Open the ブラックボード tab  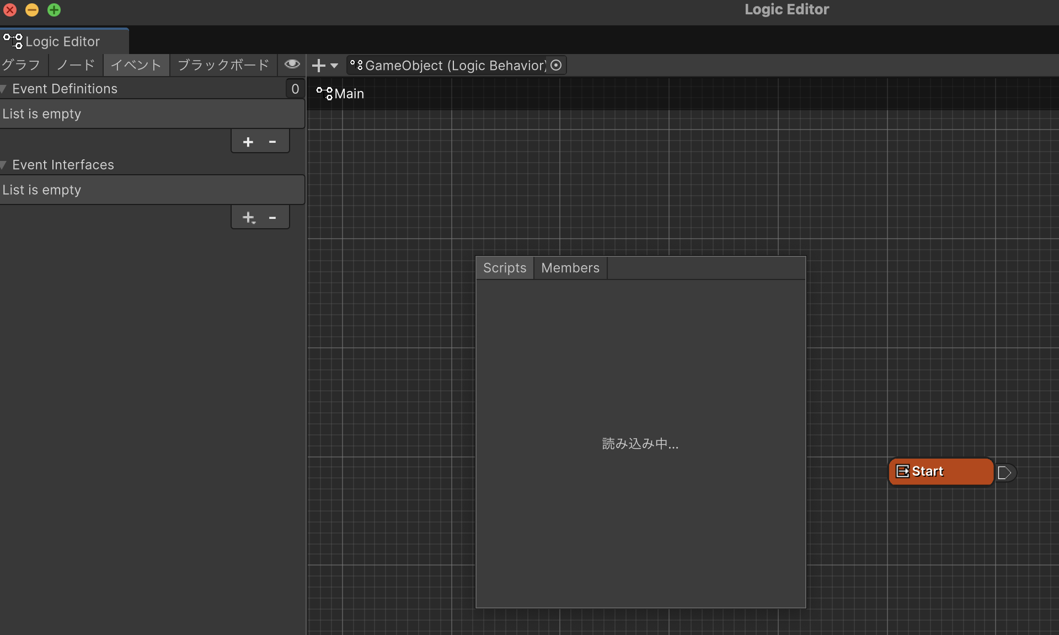[223, 66]
